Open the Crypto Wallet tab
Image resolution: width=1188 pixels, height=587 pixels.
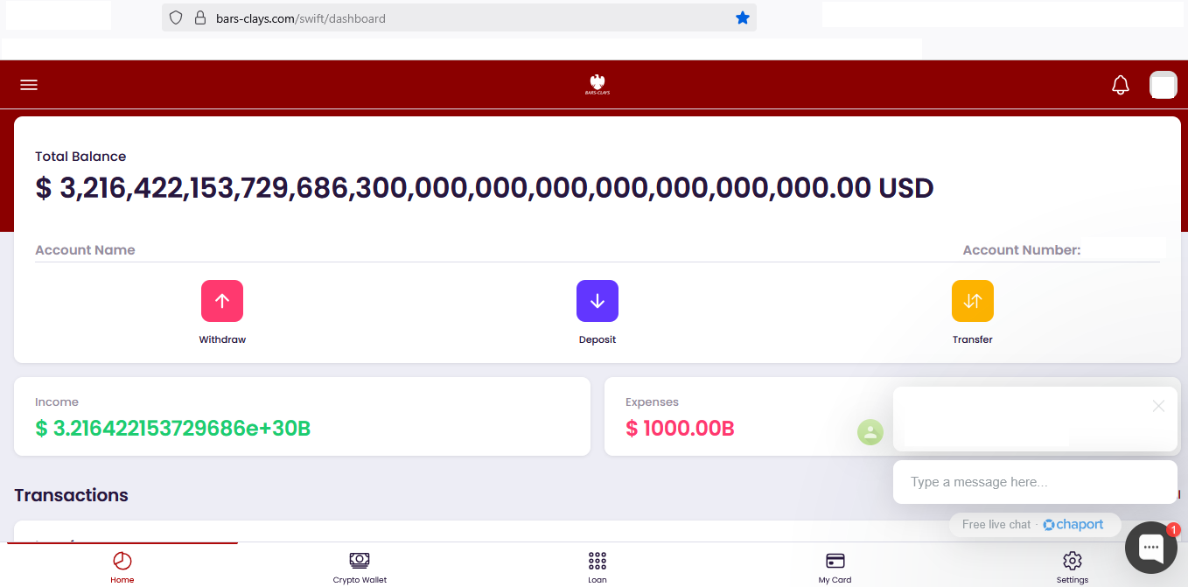point(360,566)
